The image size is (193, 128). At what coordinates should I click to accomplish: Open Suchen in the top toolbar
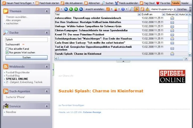107,3
